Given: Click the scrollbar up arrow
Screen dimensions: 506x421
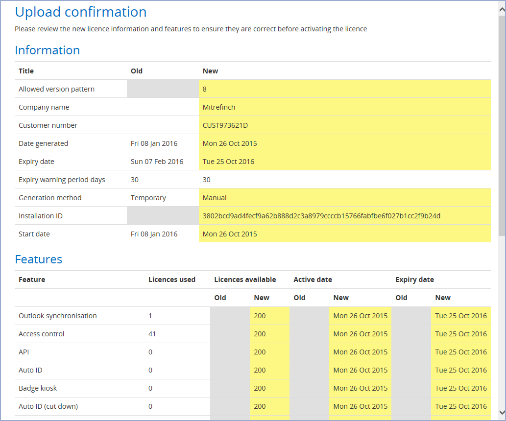Looking at the screenshot, I should [x=502, y=6].
